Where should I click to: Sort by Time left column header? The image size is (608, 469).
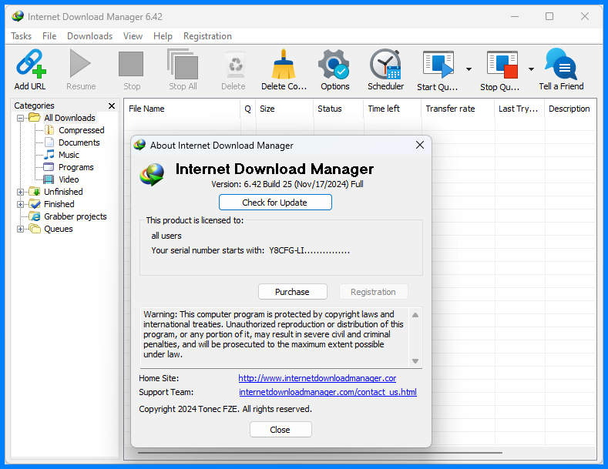pos(392,109)
